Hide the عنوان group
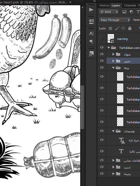The height and width of the screenshot is (186, 140). (x=102, y=54)
